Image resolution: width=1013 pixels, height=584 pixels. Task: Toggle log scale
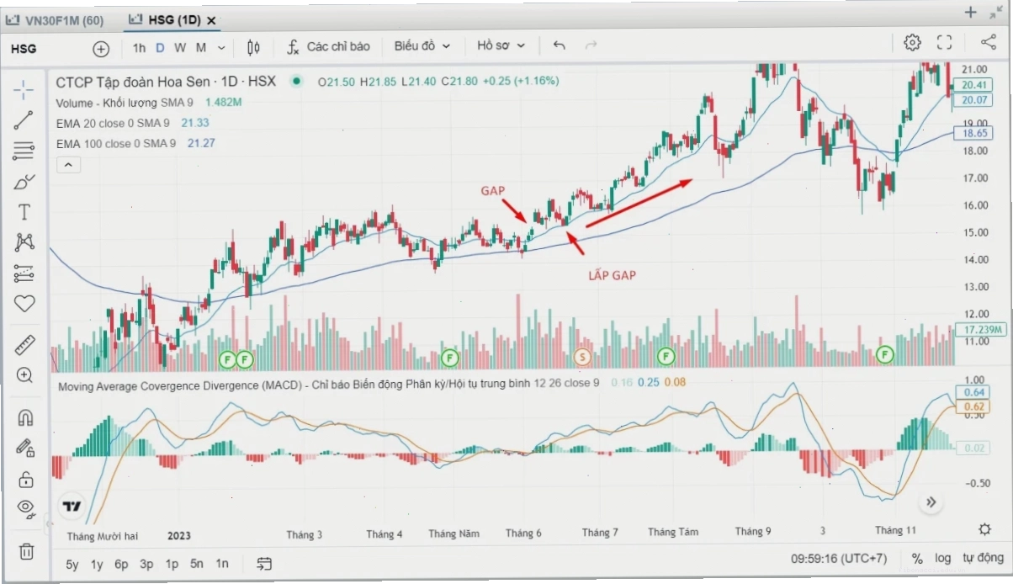tap(942, 558)
